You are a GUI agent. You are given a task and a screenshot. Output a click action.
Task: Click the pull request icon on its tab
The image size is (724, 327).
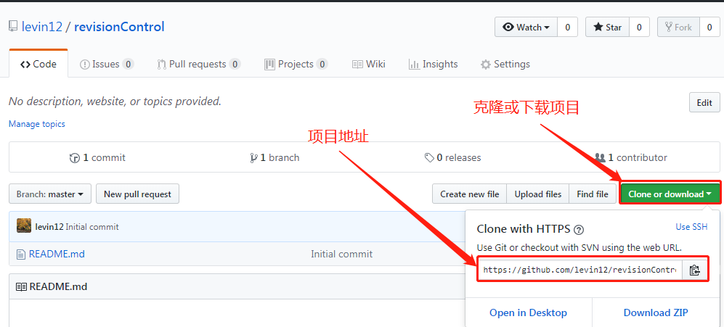[x=161, y=65]
